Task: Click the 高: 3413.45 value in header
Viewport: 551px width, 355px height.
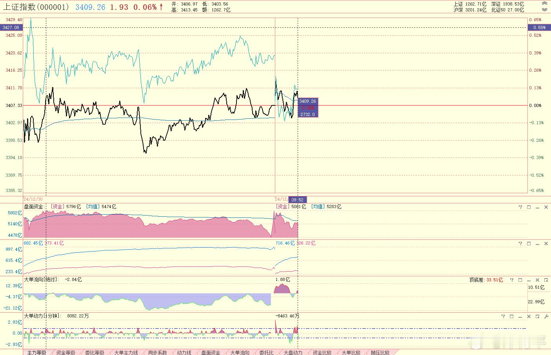Action: pos(184,10)
